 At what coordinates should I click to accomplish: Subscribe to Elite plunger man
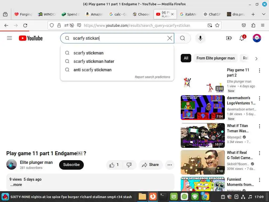point(71,165)
